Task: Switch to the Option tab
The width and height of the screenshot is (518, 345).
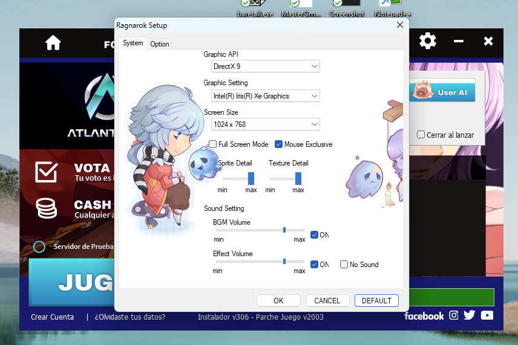Action: [160, 44]
